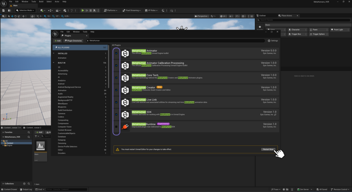Open the Platforms dropdown
This screenshot has height=192, width=352.
click(x=111, y=10)
